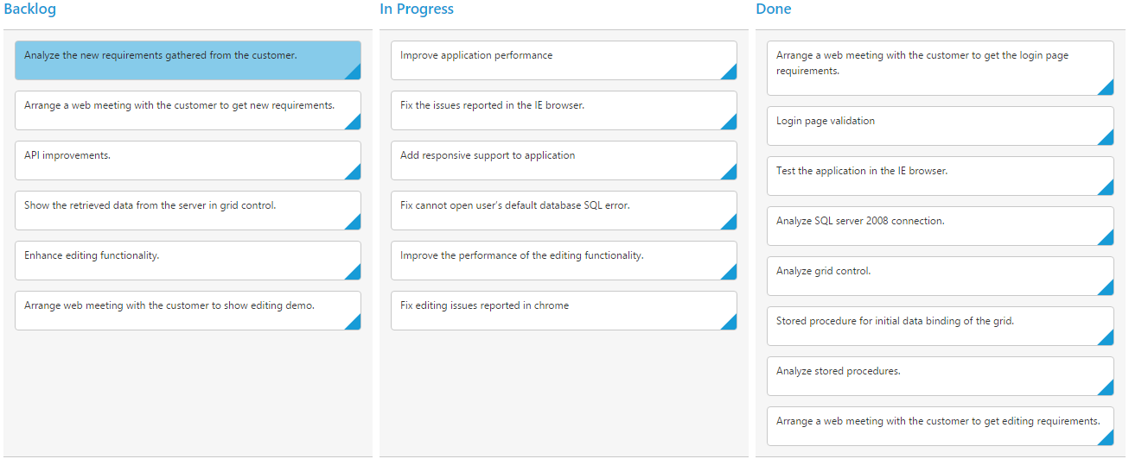Click corner triangle on 'Enhance editing functionality' card
Viewport: 1129px width, 459px height.
click(x=355, y=274)
